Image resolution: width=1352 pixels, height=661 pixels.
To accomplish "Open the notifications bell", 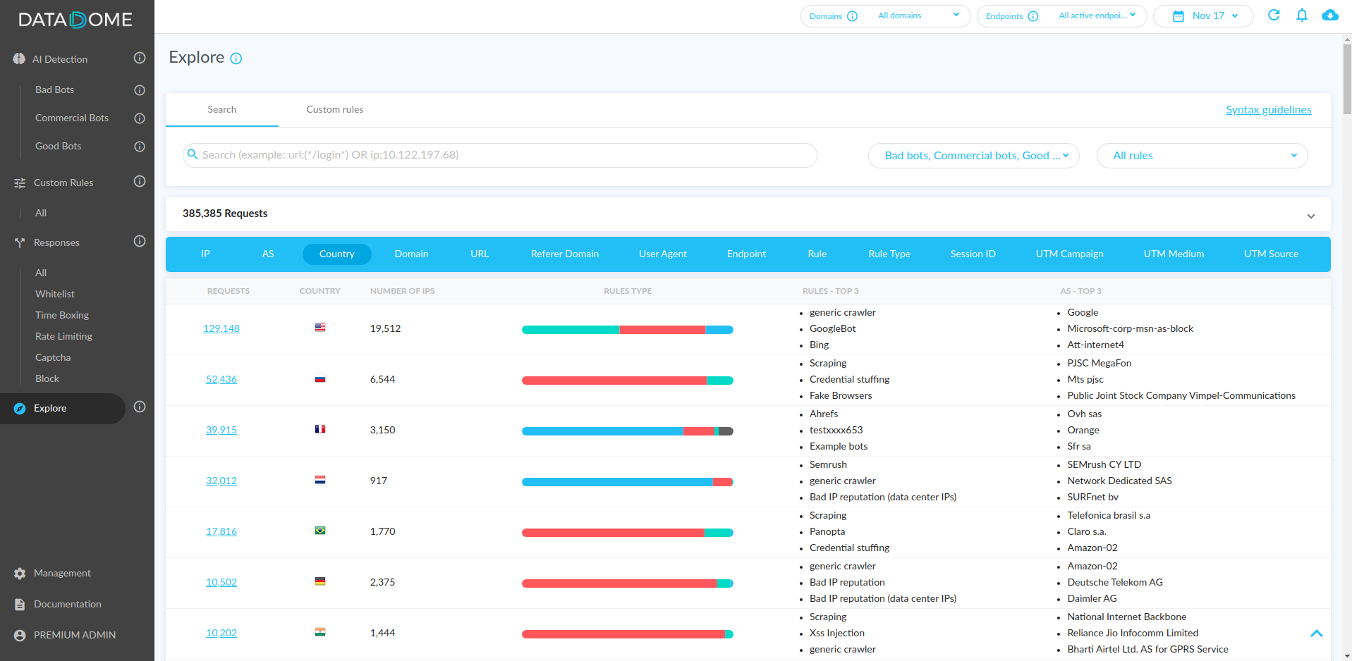I will point(1302,15).
